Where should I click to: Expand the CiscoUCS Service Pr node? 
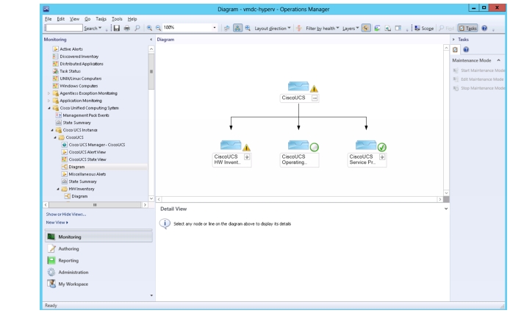(382, 157)
